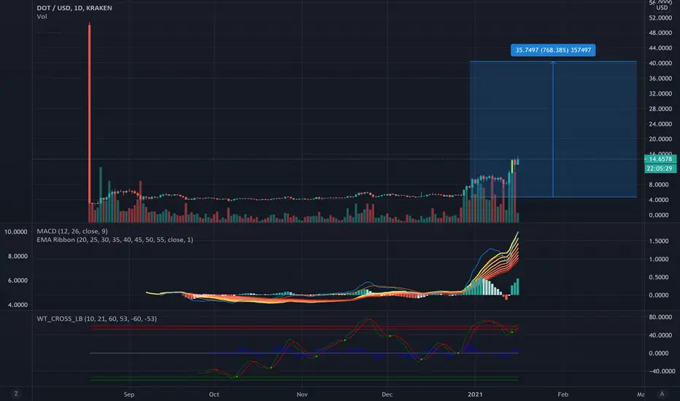Click the 40.0000 price axis label
The image size is (680, 401).
click(x=660, y=63)
